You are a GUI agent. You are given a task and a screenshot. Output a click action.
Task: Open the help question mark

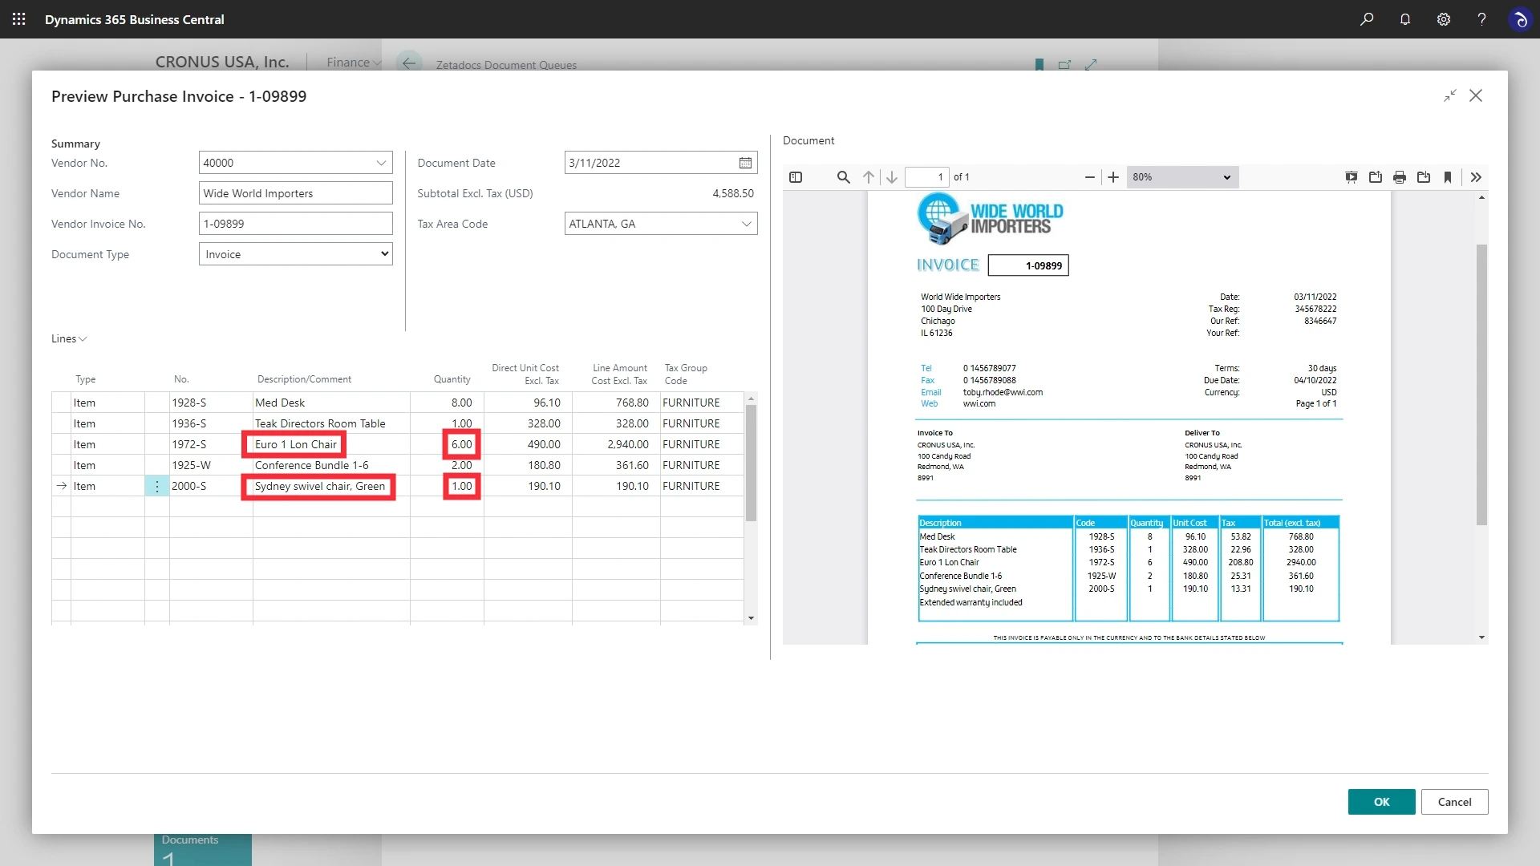1481,19
